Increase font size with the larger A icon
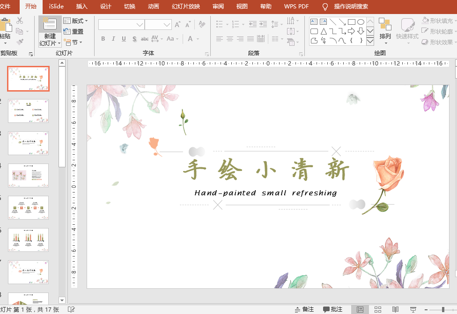The image size is (457, 314). (177, 24)
